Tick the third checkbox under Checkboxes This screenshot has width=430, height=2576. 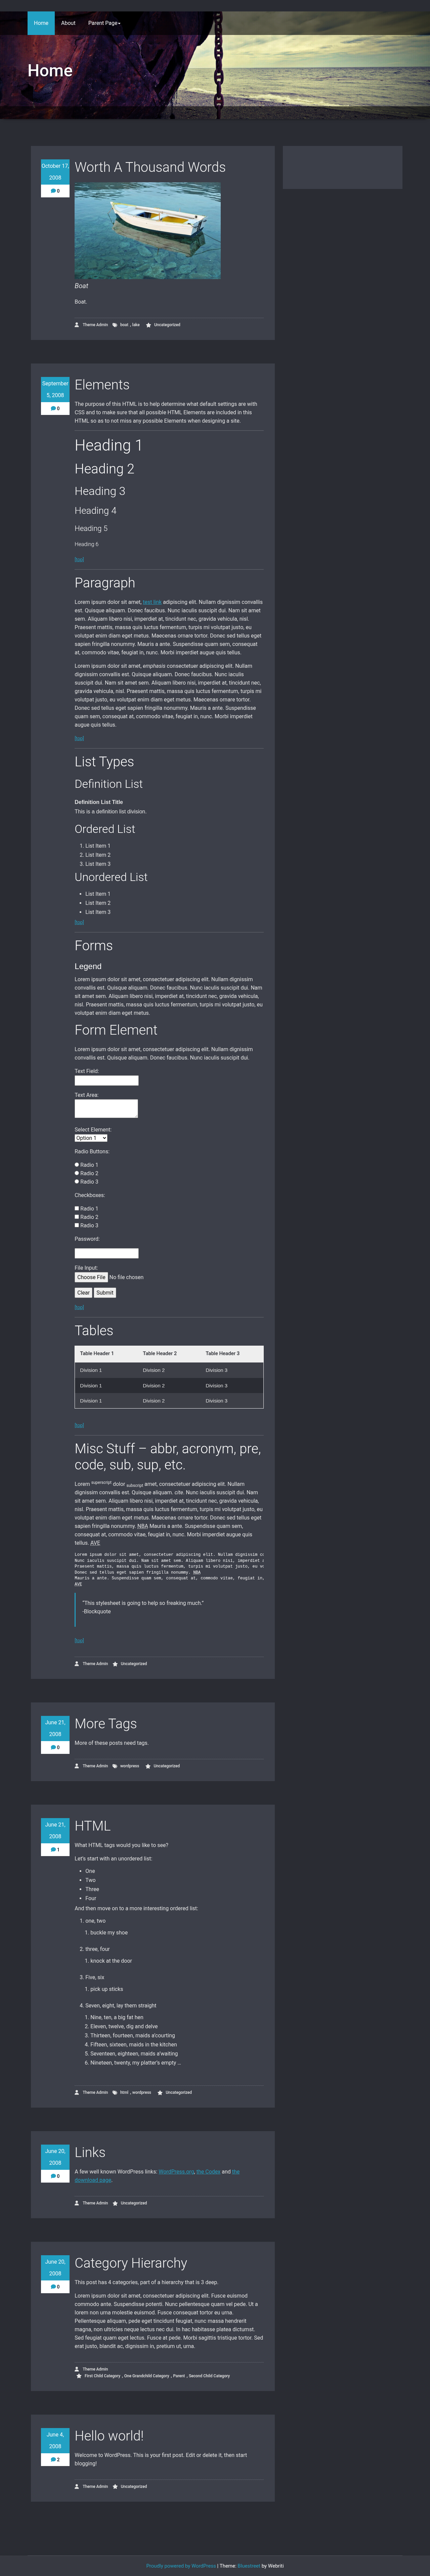click(77, 1225)
